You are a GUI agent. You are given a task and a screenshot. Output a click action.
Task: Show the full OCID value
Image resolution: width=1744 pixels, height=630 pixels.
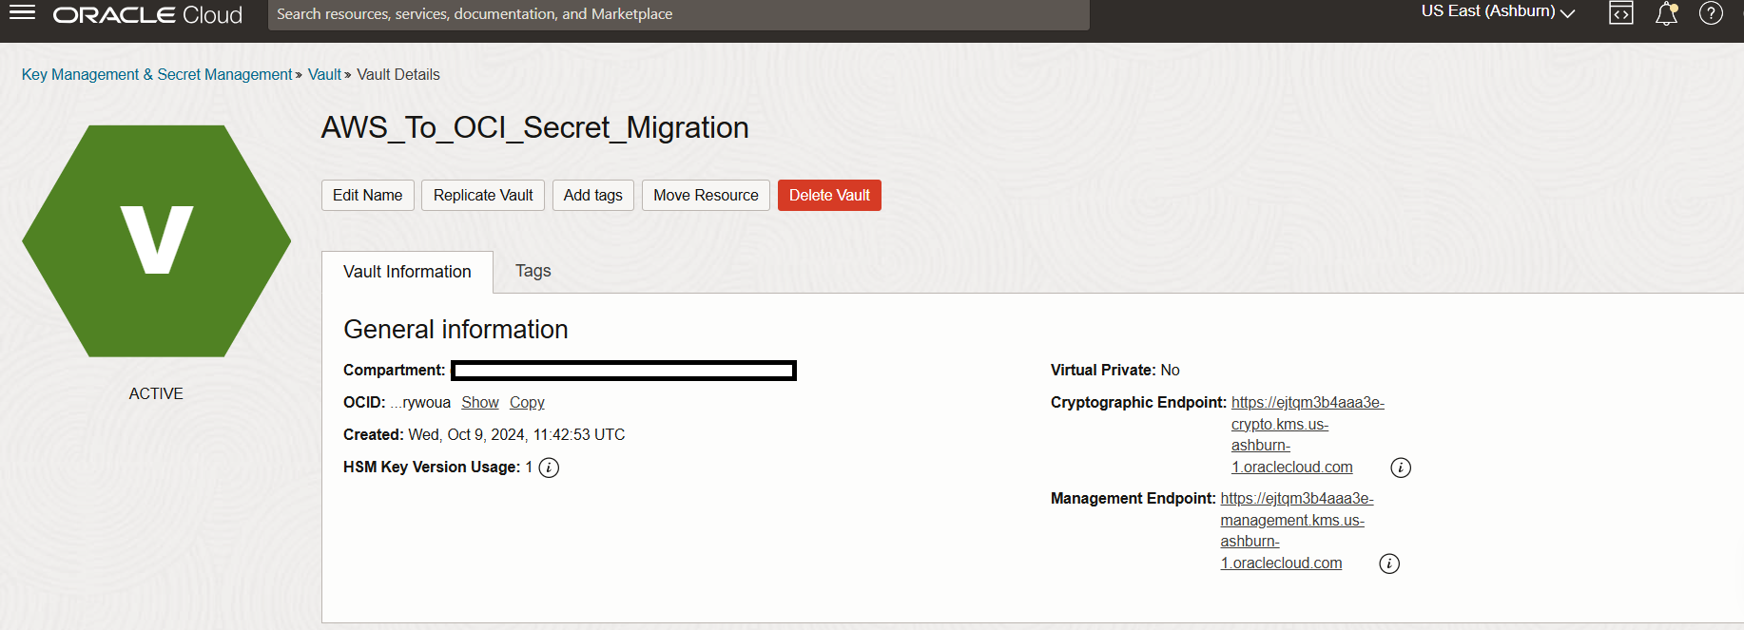point(480,403)
